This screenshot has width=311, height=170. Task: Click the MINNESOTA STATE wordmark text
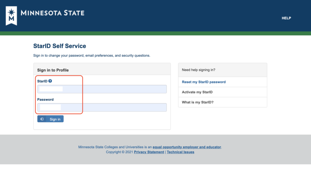52,13
